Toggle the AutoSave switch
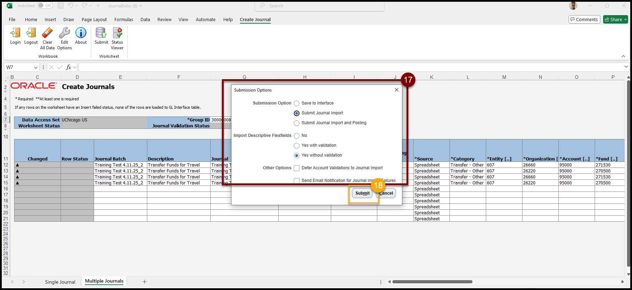This screenshot has height=290, width=632. click(x=45, y=6)
